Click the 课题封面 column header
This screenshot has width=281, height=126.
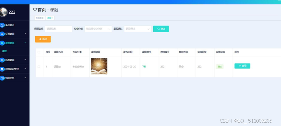(96, 52)
